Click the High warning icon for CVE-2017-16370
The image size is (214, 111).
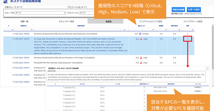pyautogui.click(x=141, y=39)
